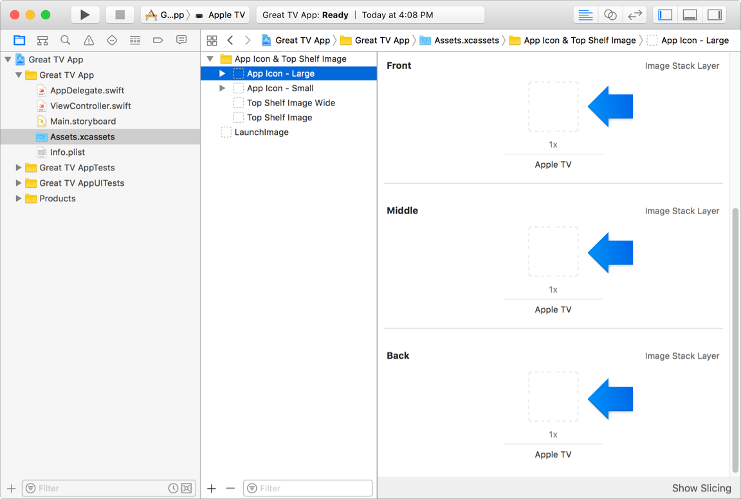This screenshot has height=499, width=741.
Task: Switch to the Assistant editor
Action: [610, 15]
